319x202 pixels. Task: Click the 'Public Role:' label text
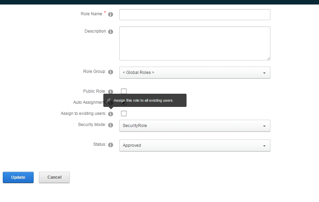95,91
